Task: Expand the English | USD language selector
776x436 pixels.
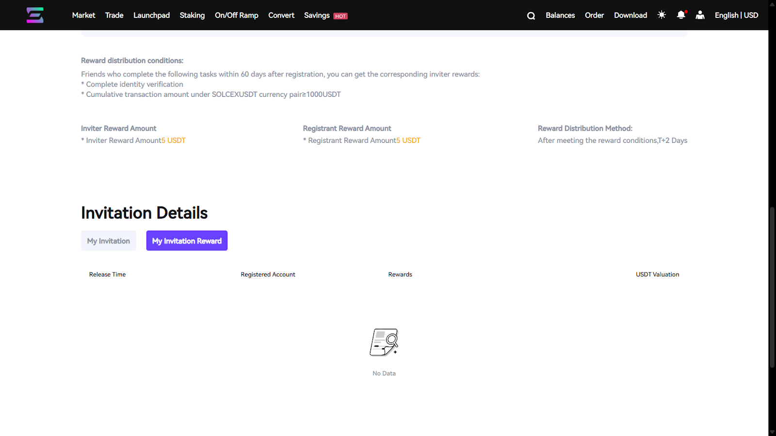Action: pos(736,15)
